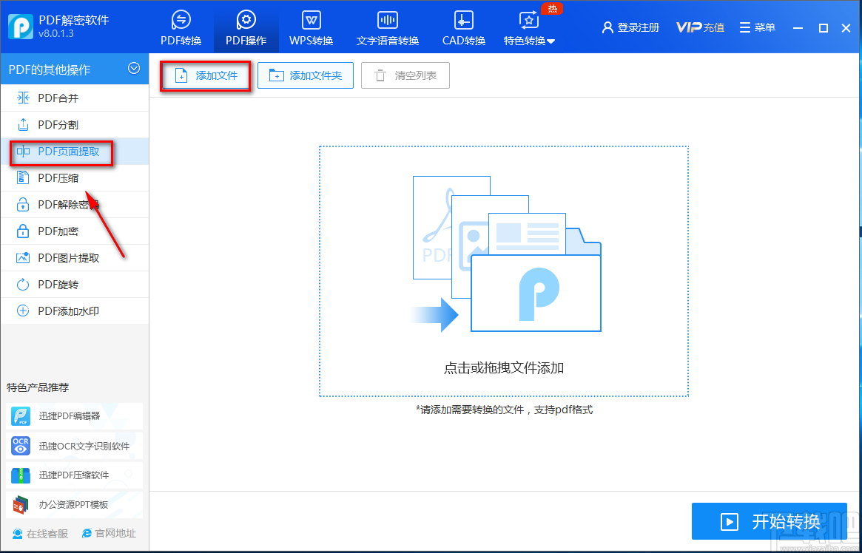
Task: Open the PDF压缩 tool
Action: [58, 177]
